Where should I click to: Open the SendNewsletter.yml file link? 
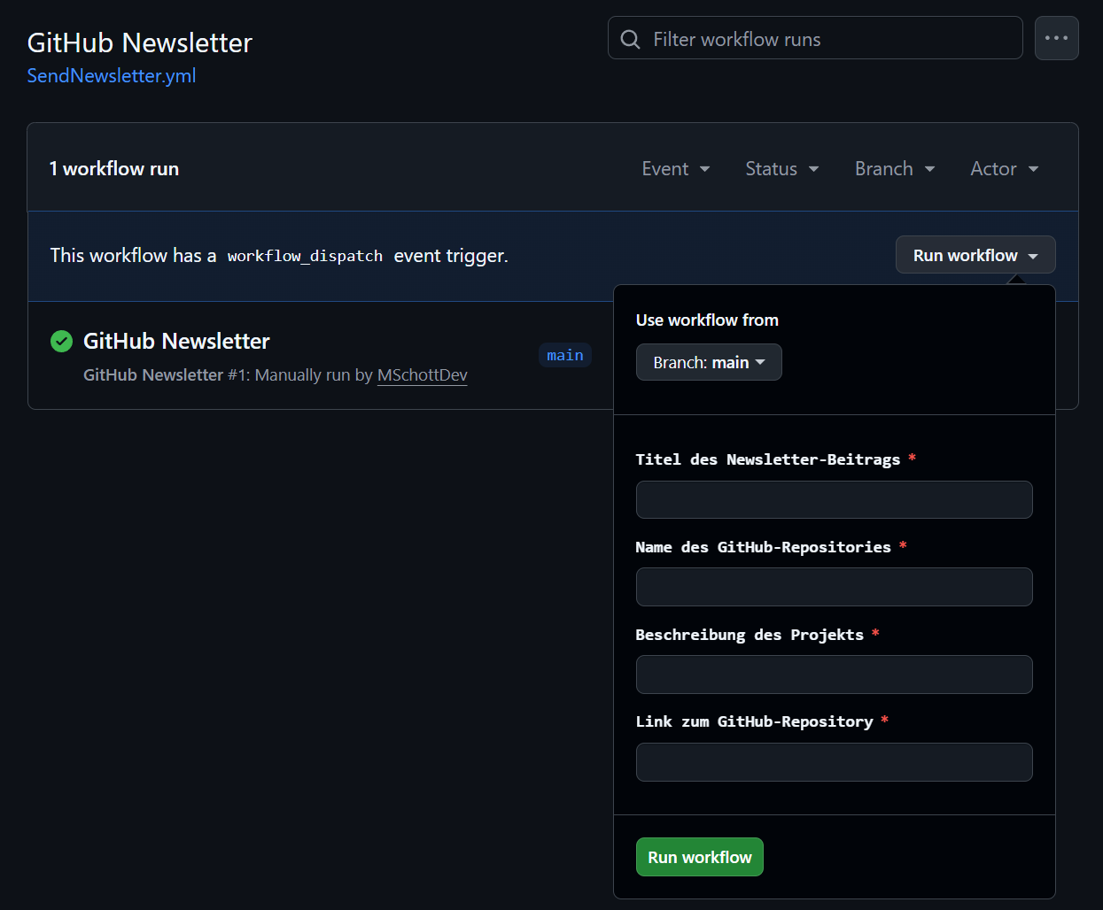coord(112,75)
